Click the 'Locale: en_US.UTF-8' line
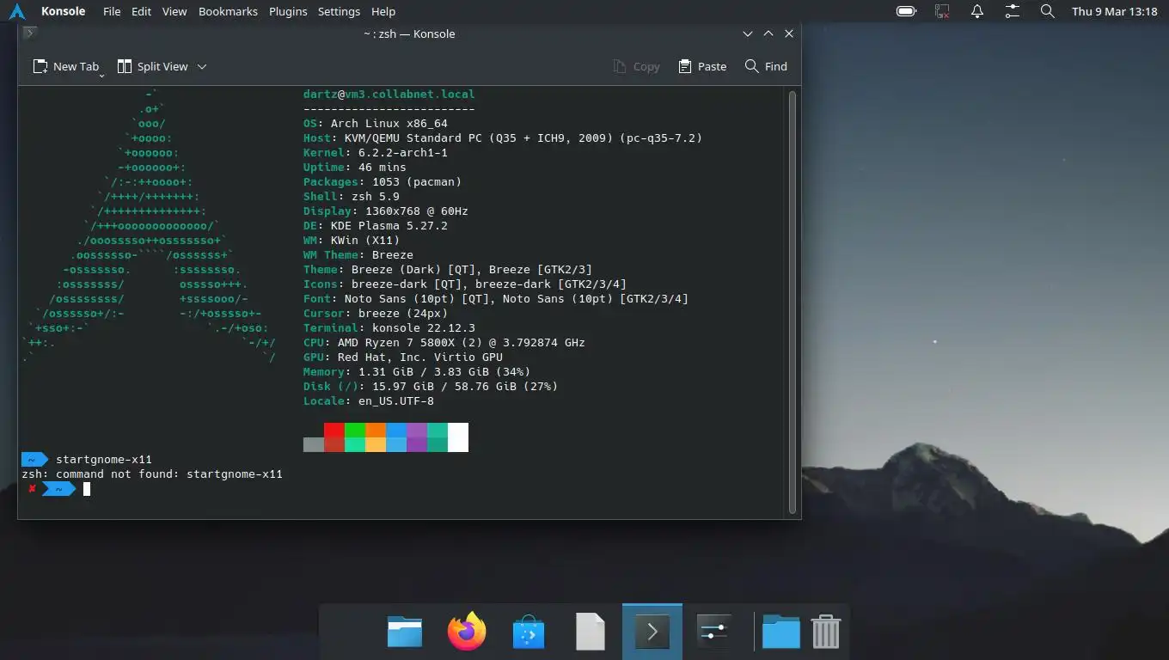The width and height of the screenshot is (1169, 660). click(x=369, y=400)
